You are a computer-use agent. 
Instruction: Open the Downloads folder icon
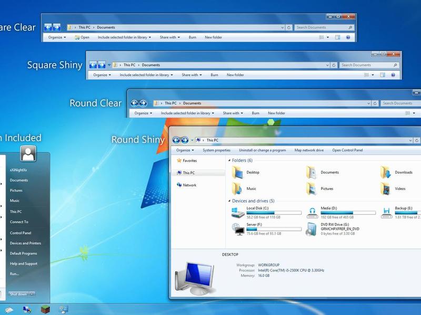coord(386,172)
